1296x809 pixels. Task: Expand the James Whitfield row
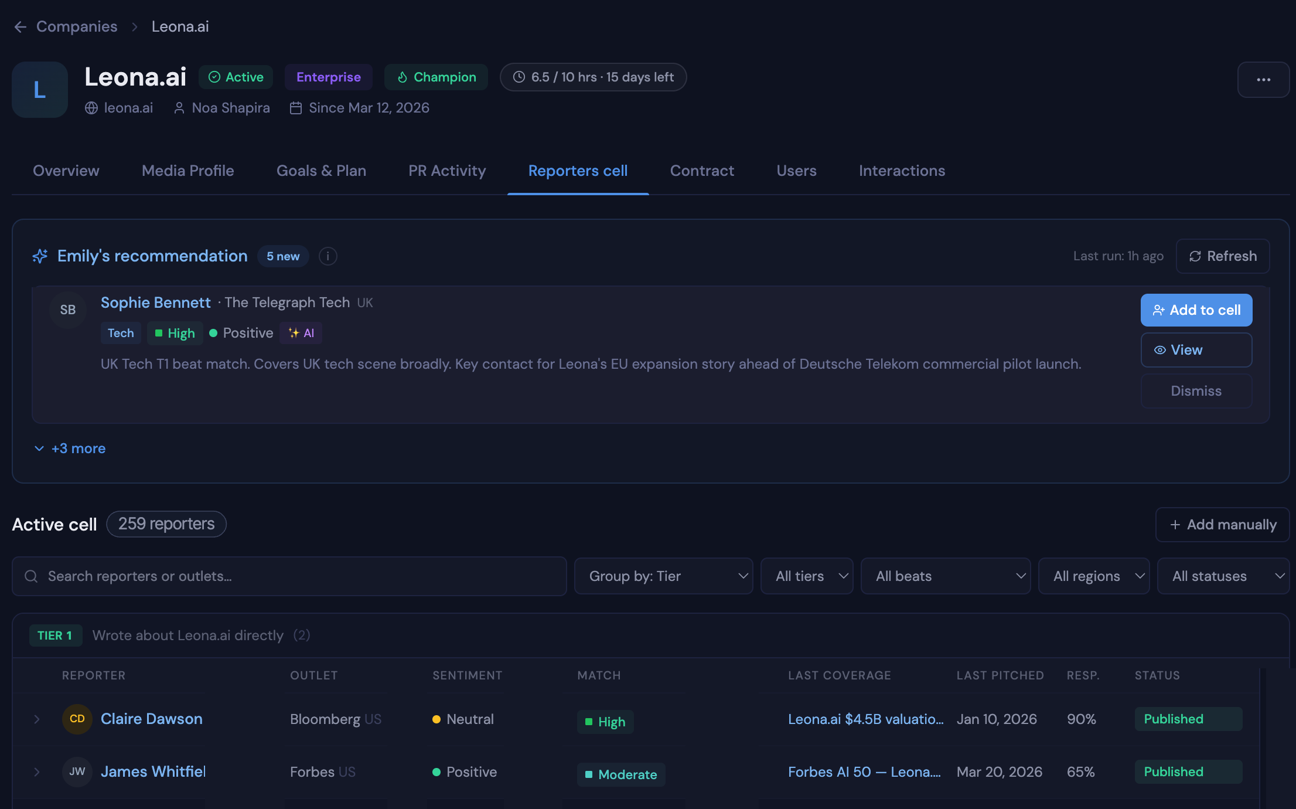[37, 772]
